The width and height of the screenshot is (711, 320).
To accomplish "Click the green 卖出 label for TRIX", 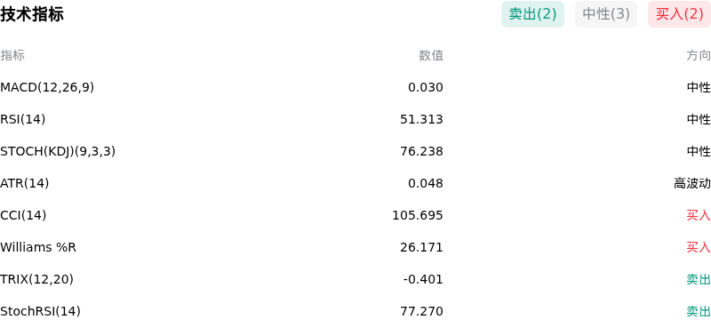I will tap(699, 279).
